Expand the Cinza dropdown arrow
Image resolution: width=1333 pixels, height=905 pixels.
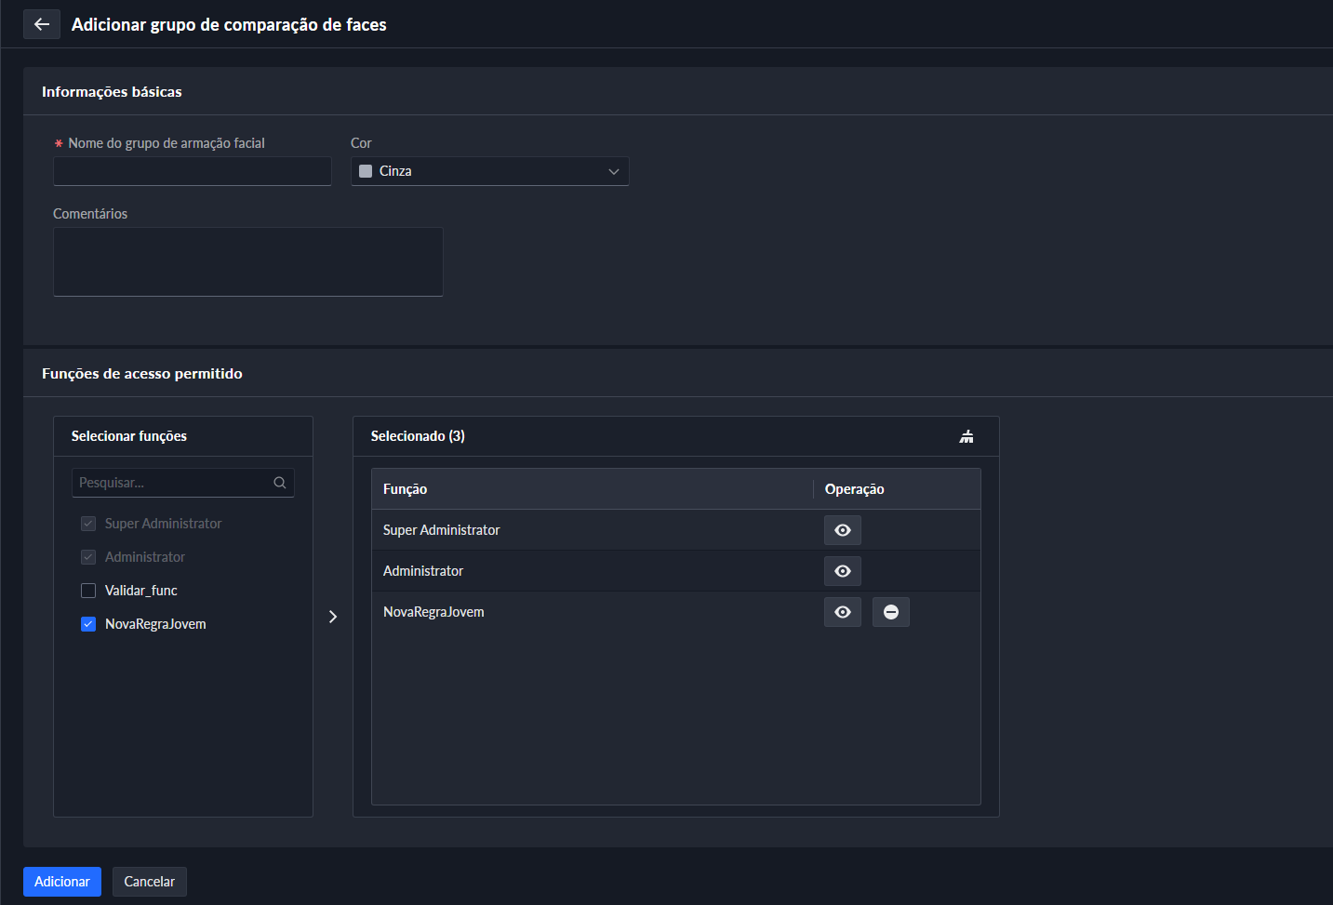613,171
